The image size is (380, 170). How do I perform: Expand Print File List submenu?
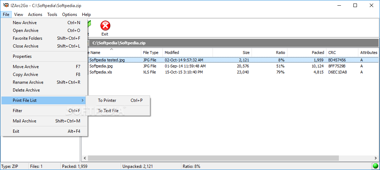[x=44, y=100]
